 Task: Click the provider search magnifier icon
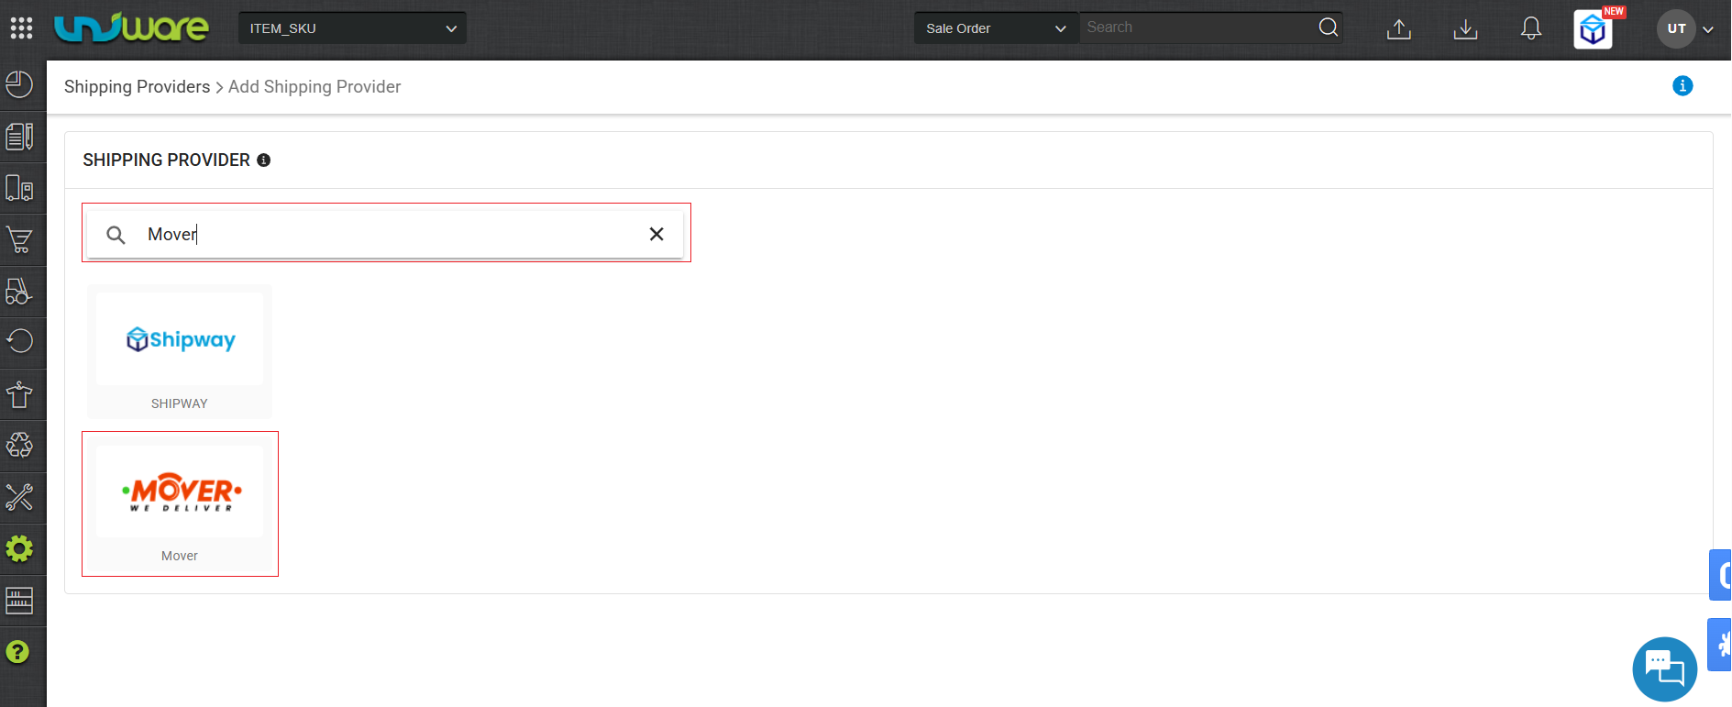click(x=116, y=235)
